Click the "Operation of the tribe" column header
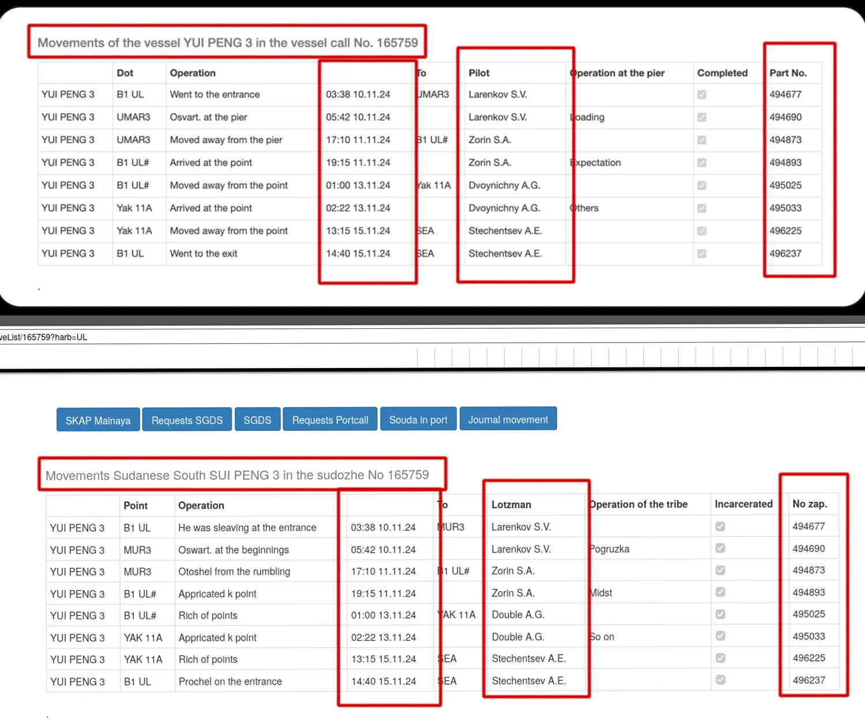The width and height of the screenshot is (865, 721). click(638, 504)
